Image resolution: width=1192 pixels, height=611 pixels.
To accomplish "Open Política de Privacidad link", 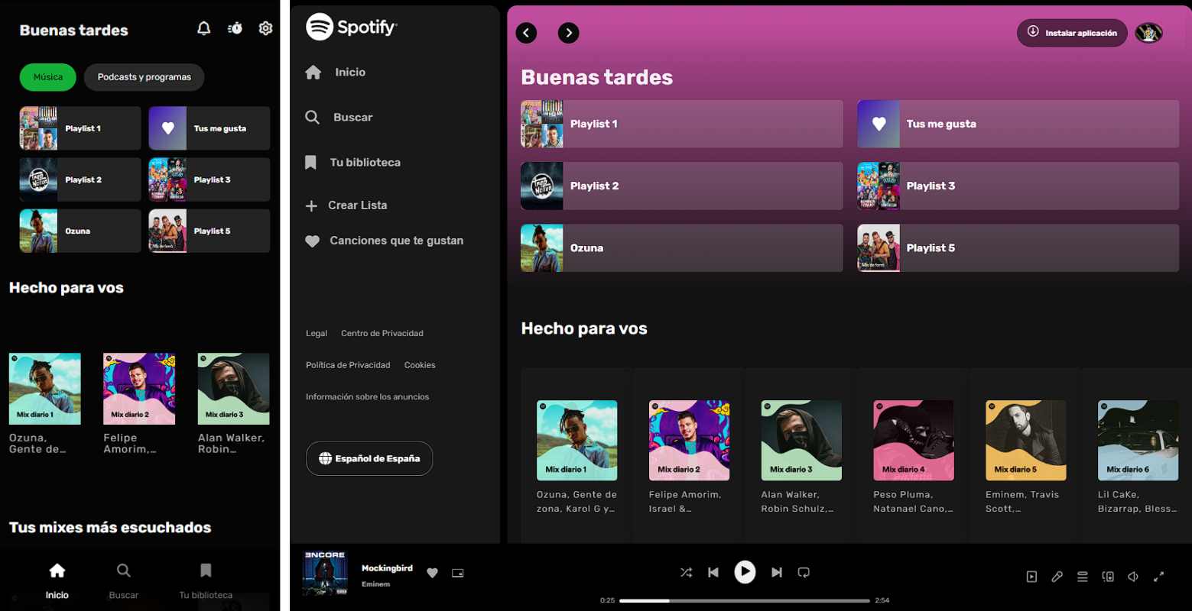I will 348,365.
